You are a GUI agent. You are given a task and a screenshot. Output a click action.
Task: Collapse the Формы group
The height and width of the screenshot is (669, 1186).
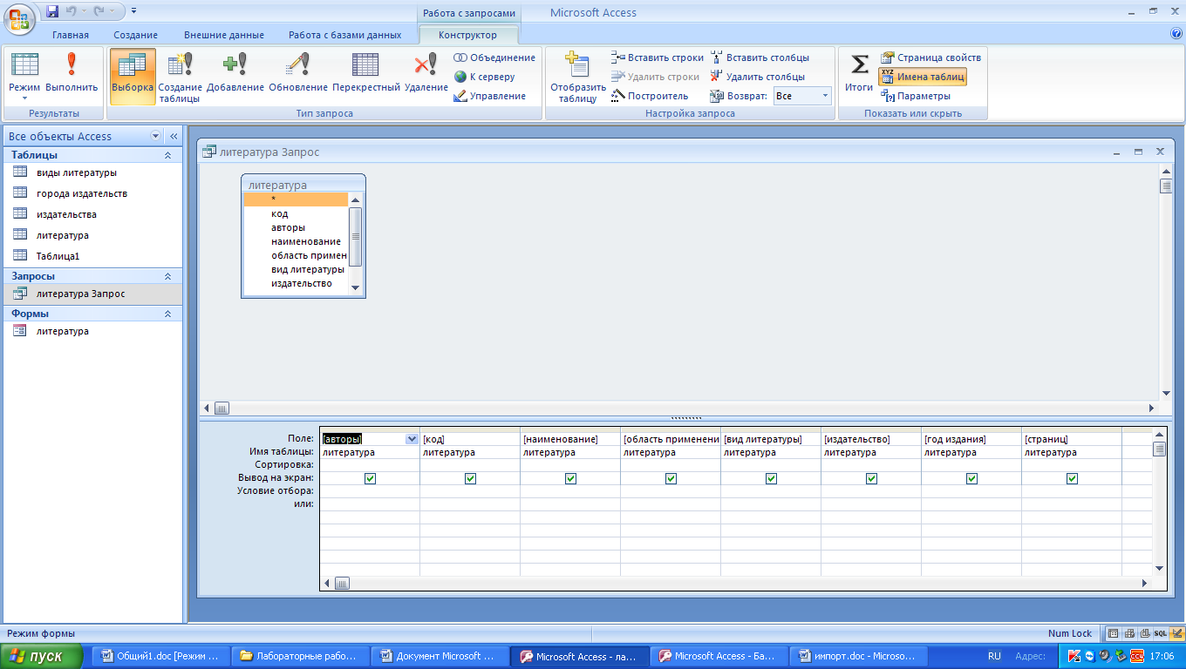point(168,314)
